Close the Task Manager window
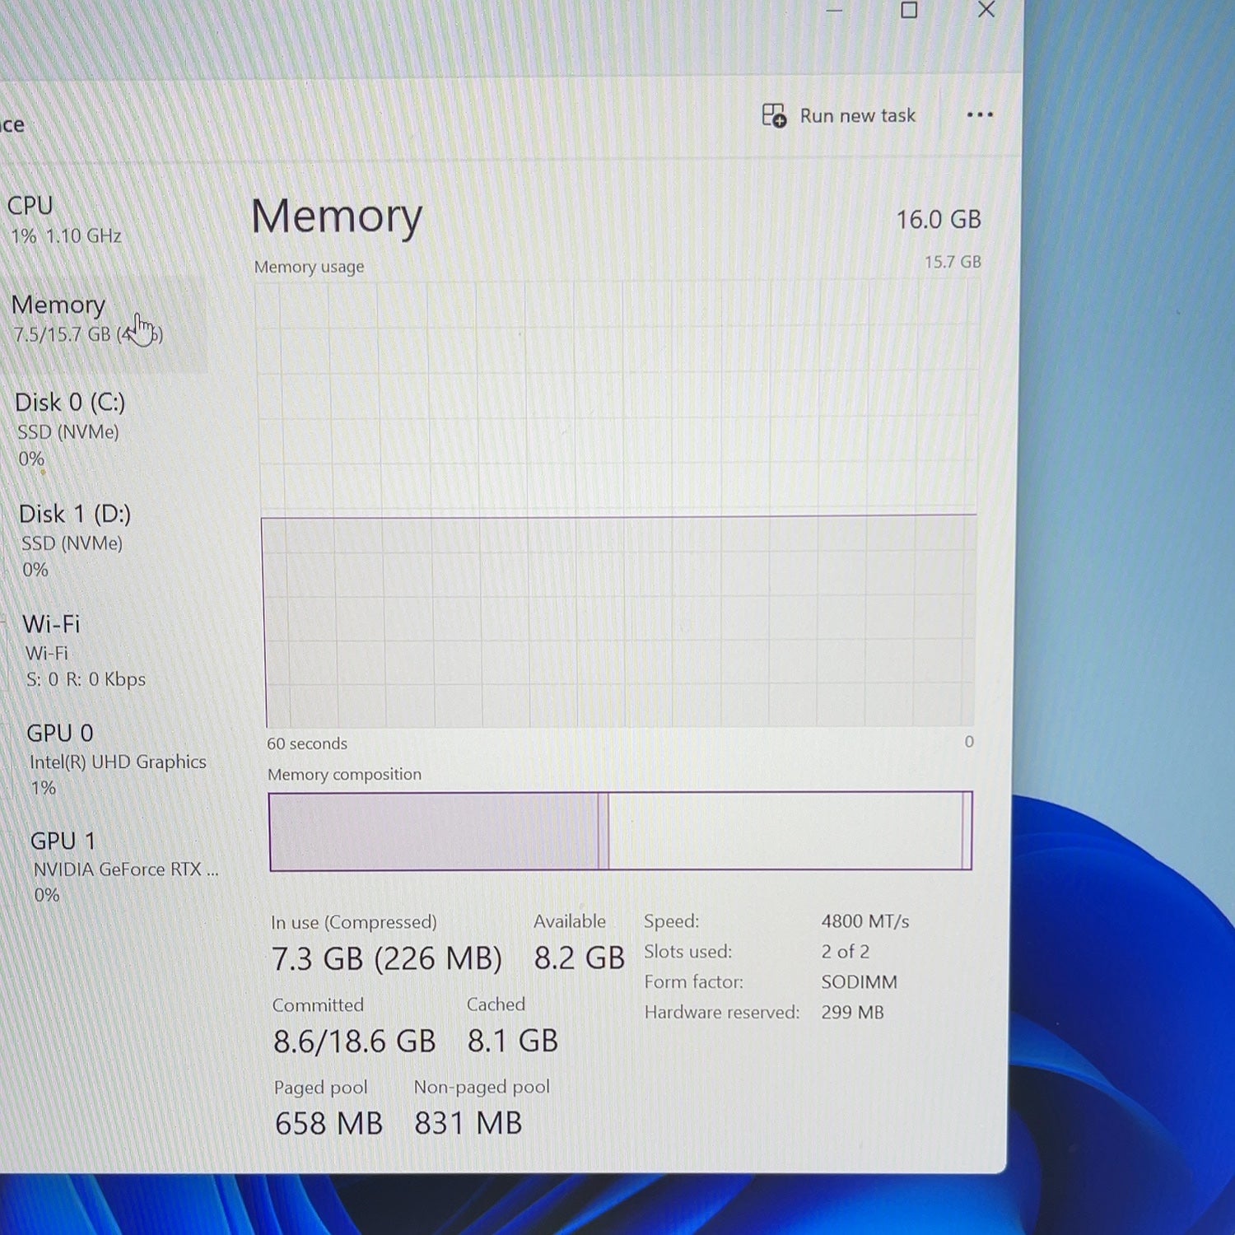Viewport: 1235px width, 1235px height. pyautogui.click(x=986, y=10)
